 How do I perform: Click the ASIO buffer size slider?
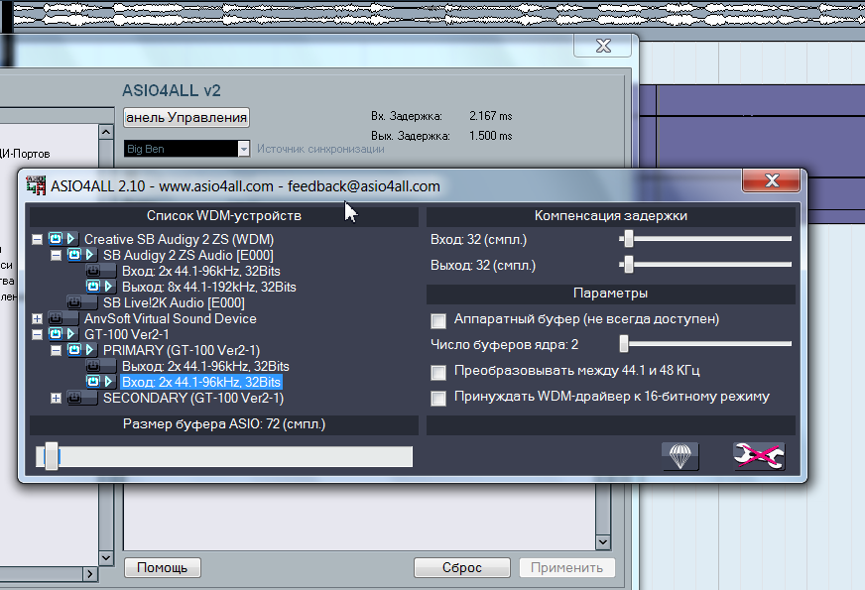pyautogui.click(x=224, y=456)
